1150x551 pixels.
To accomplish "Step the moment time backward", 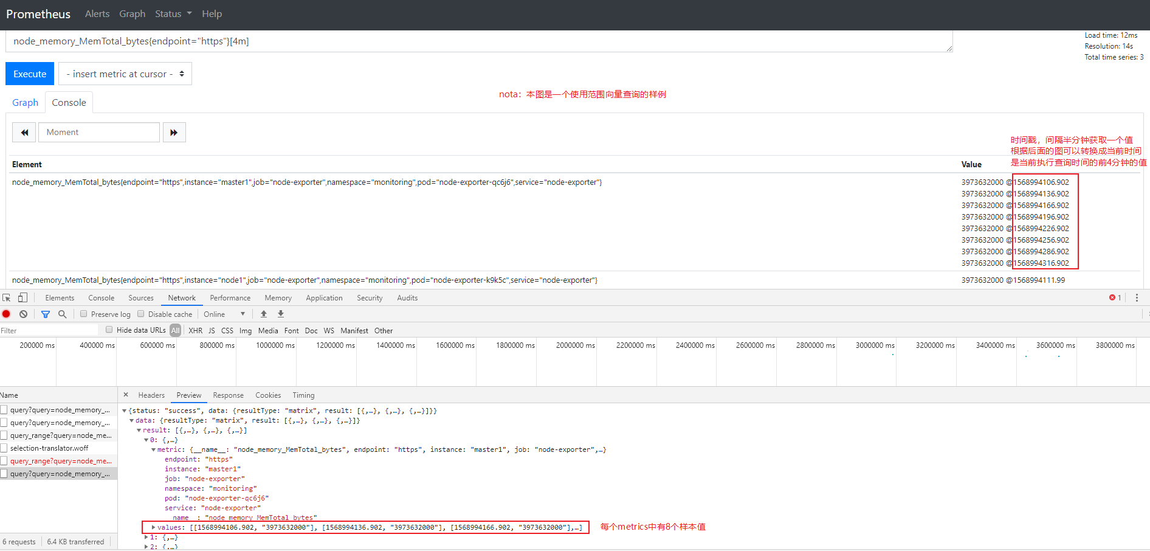I will tap(24, 133).
